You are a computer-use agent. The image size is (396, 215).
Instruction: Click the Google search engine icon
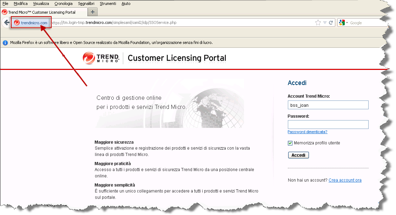(342, 23)
